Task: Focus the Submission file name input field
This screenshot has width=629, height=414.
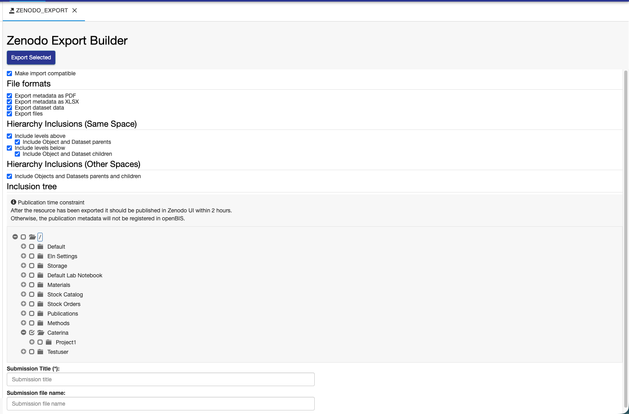Action: click(x=161, y=404)
